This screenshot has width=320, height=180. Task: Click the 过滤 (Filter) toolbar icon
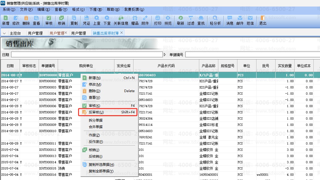[x=191, y=20]
